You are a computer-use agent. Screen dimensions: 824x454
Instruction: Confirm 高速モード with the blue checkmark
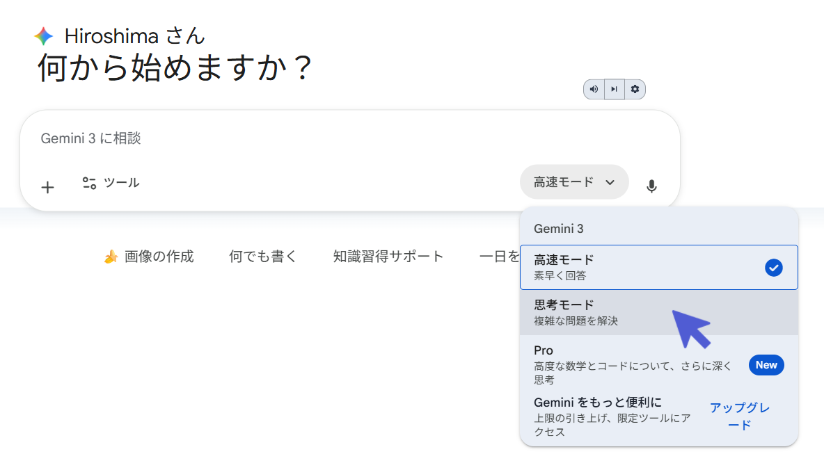coord(774,267)
